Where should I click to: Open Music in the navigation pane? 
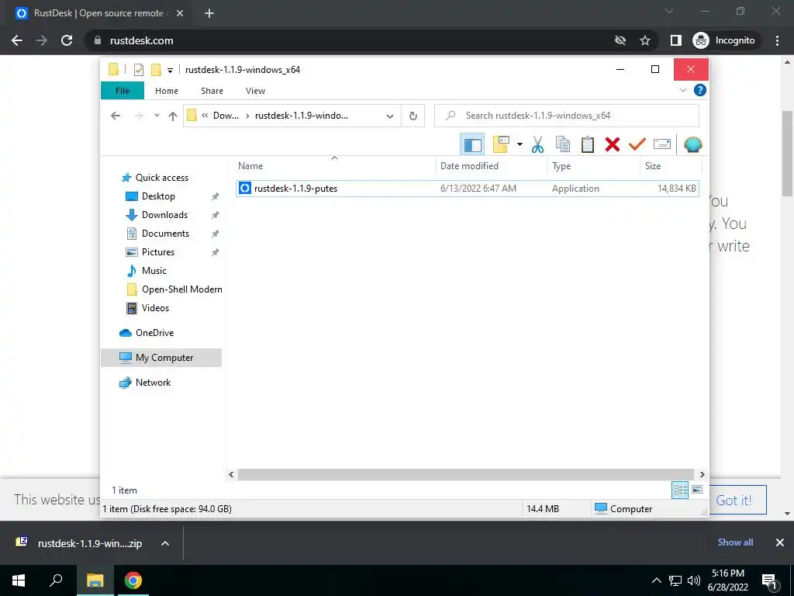[154, 271]
